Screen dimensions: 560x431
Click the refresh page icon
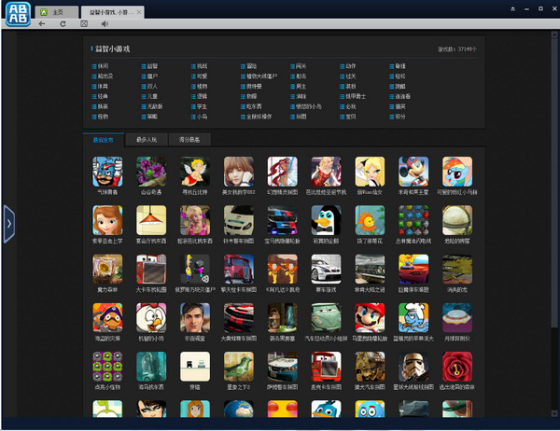63,23
